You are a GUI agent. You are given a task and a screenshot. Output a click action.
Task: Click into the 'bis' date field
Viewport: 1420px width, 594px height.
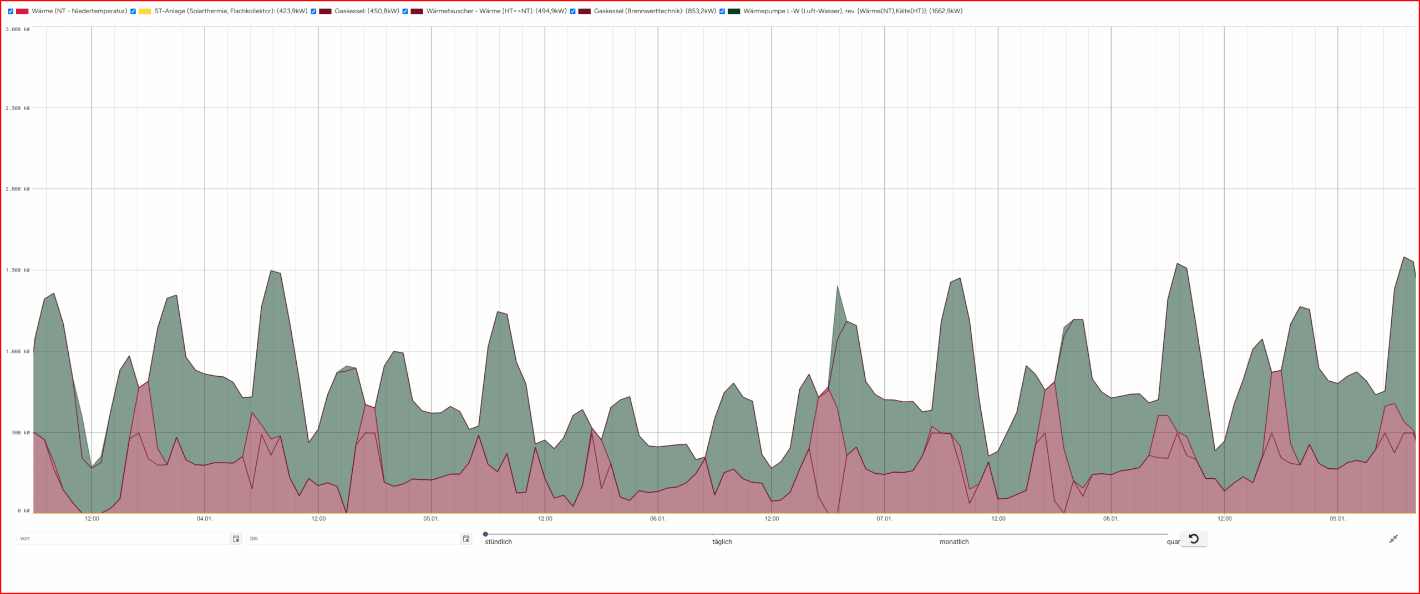point(352,539)
